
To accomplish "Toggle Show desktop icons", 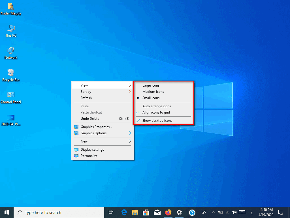I will coord(163,121).
